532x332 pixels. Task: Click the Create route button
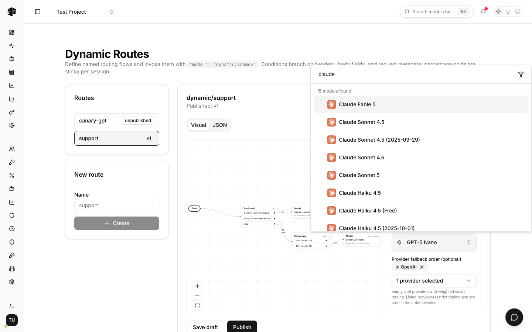[x=117, y=223]
